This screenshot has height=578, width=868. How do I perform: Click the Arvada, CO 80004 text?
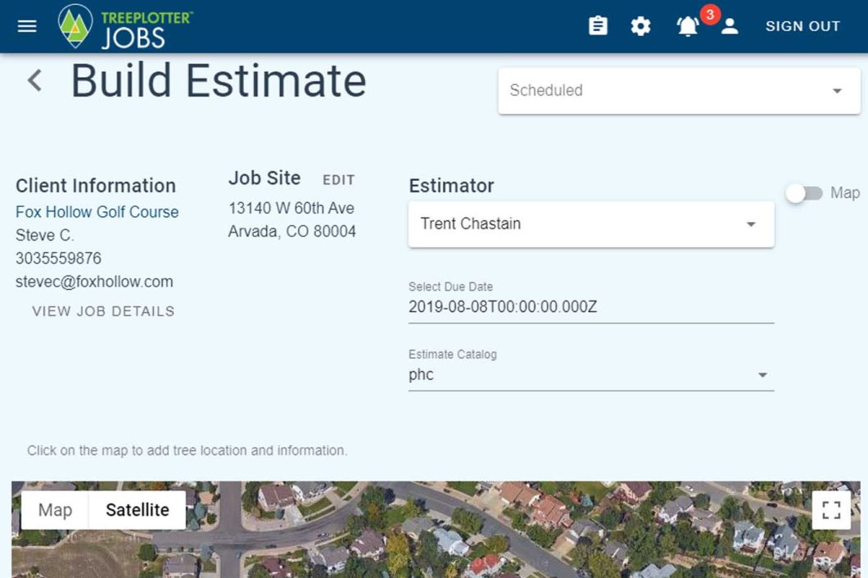(292, 232)
